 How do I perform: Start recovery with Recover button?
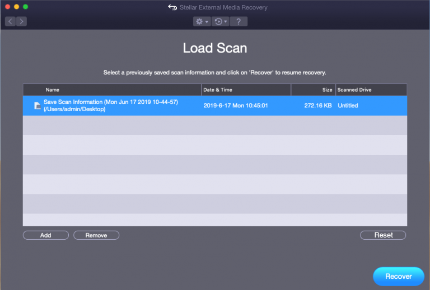pyautogui.click(x=399, y=277)
